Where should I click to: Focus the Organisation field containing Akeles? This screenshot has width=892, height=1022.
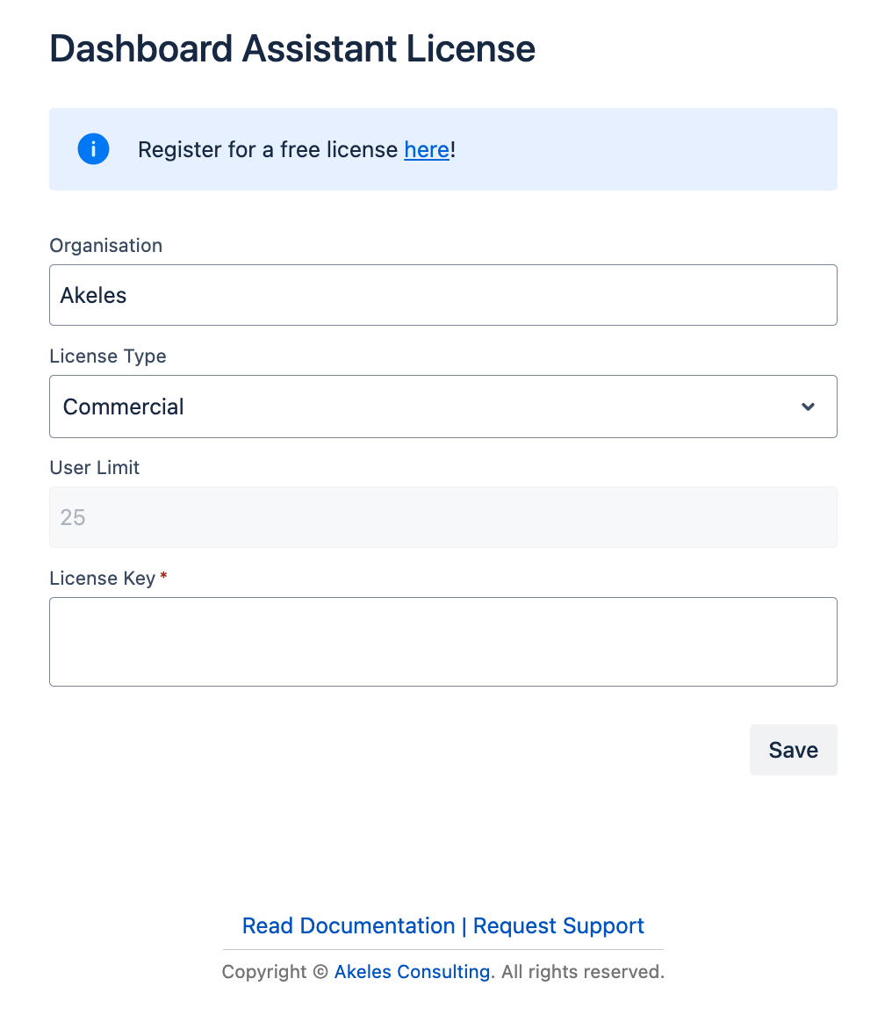click(442, 295)
